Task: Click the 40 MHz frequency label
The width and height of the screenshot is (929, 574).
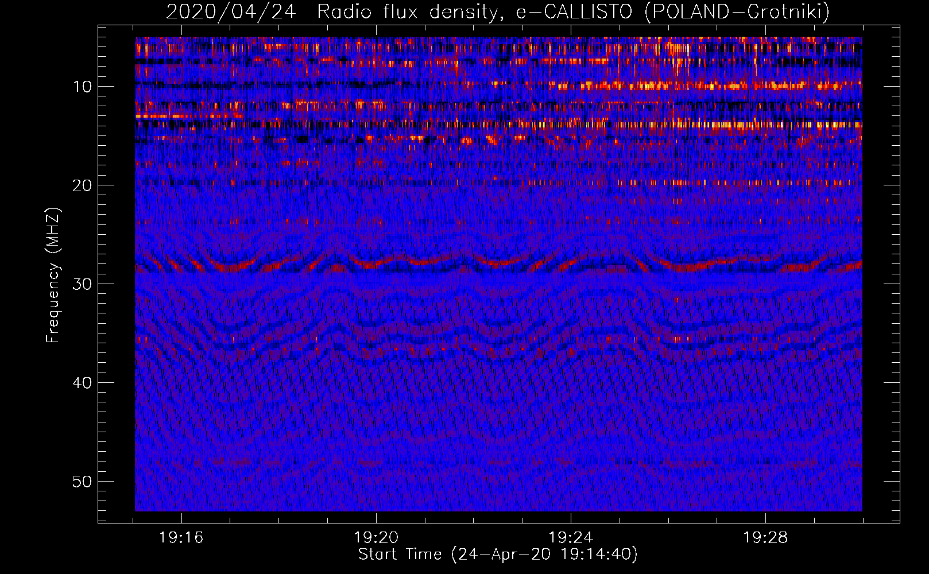Action: [83, 383]
